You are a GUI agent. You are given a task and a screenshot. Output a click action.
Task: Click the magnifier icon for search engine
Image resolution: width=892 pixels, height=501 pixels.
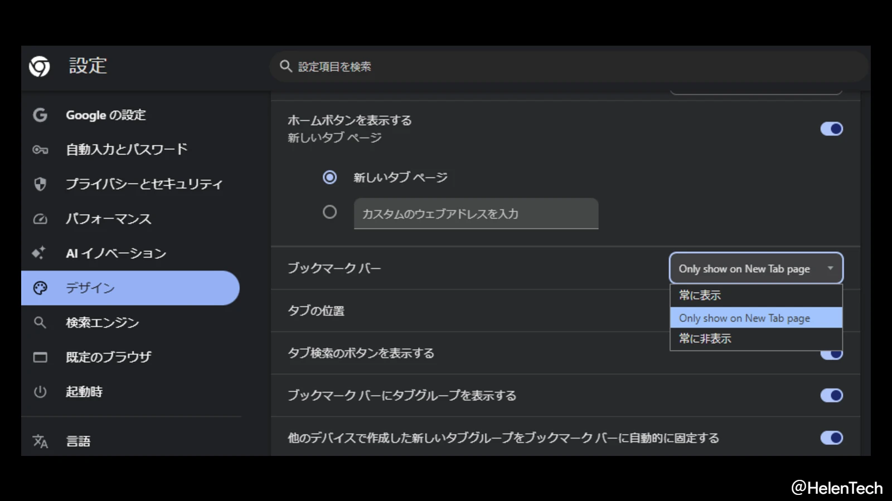click(x=40, y=322)
